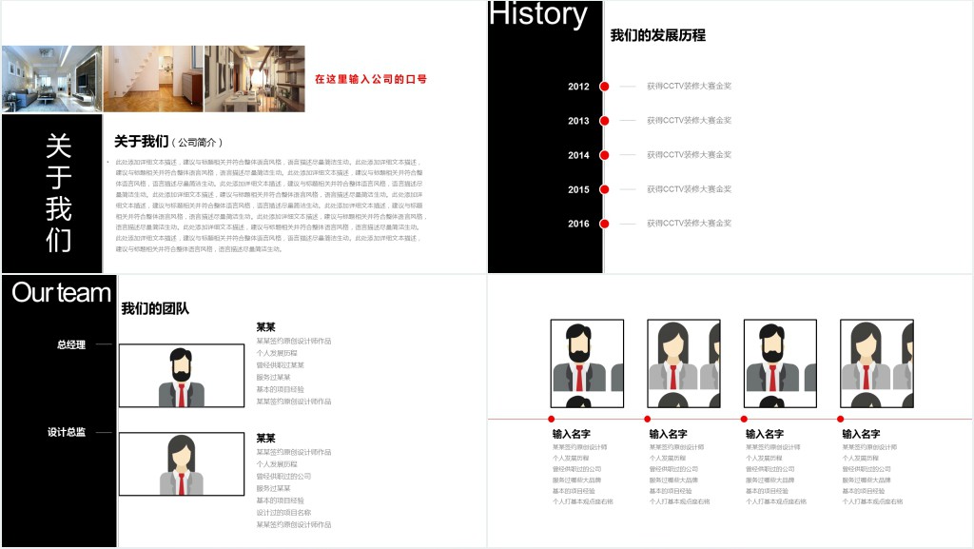Select the wooden staircase photo
The height and width of the screenshot is (549, 974).
pos(153,79)
